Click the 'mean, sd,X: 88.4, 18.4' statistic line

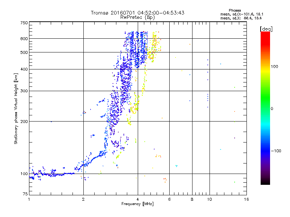coord(241,18)
